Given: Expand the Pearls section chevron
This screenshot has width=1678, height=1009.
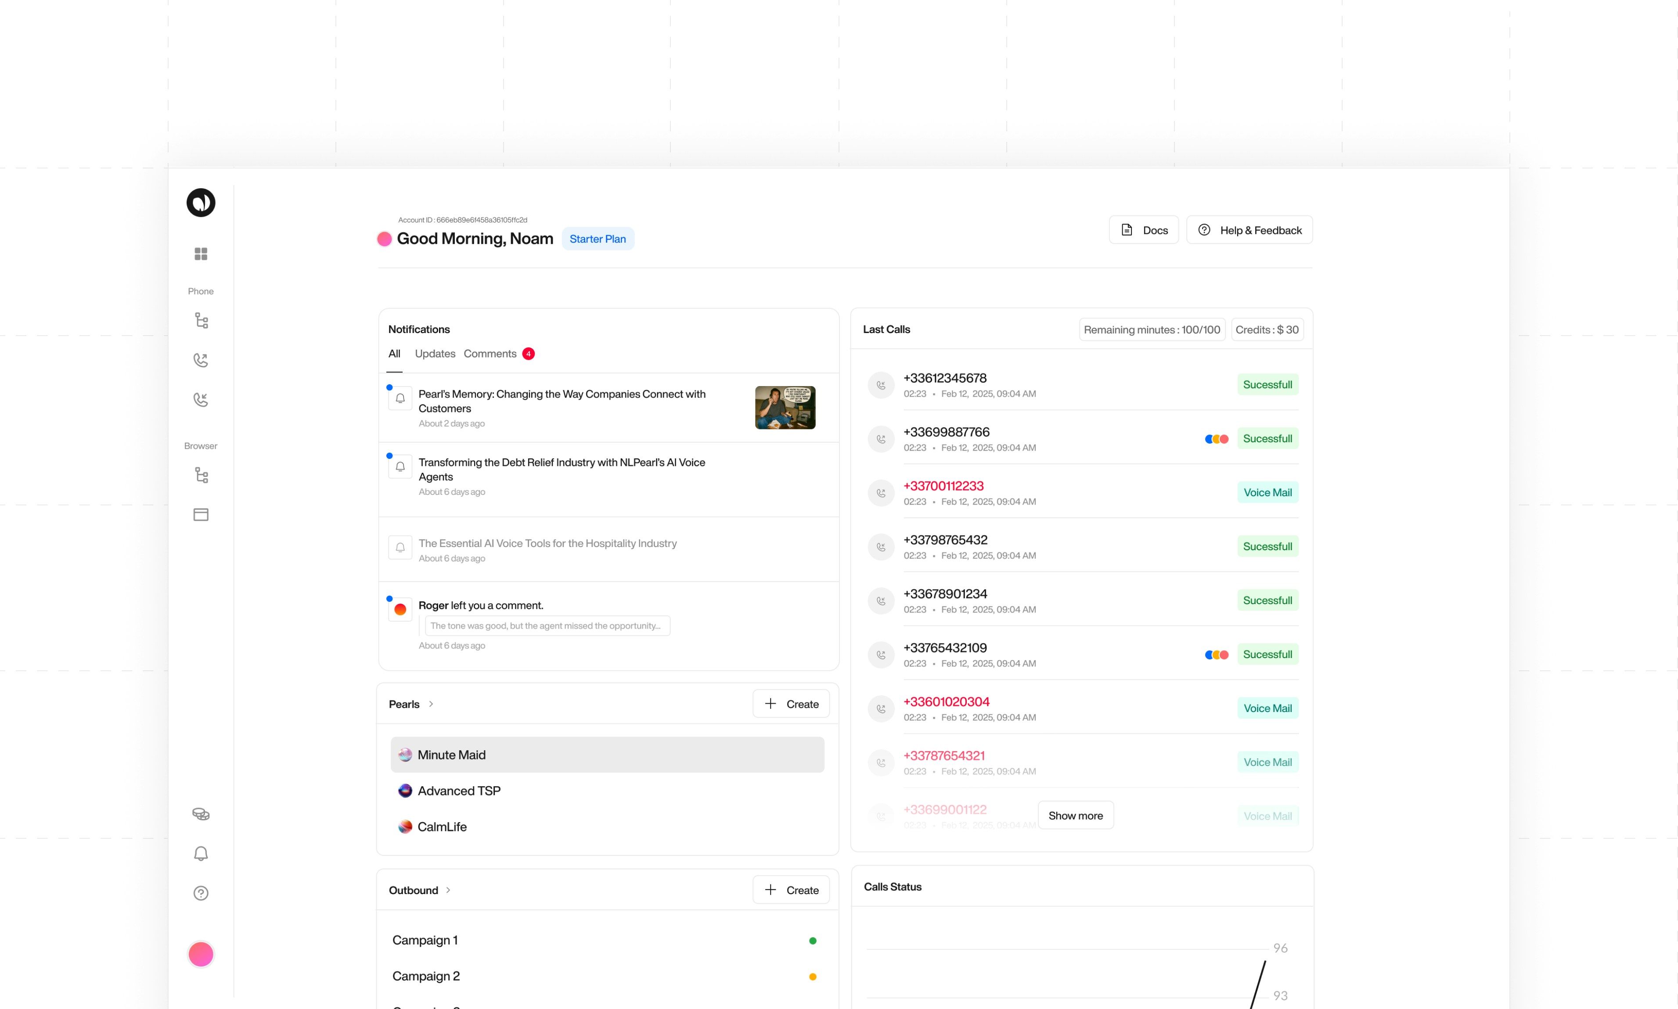Looking at the screenshot, I should (432, 704).
